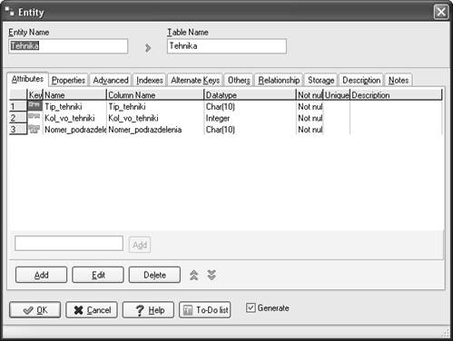Go to the Alternate Keys tab
The height and width of the screenshot is (341, 453).
point(195,80)
